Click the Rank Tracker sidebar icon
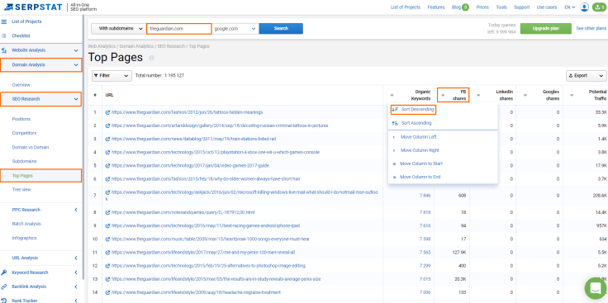The width and height of the screenshot is (608, 303). [x=4, y=301]
